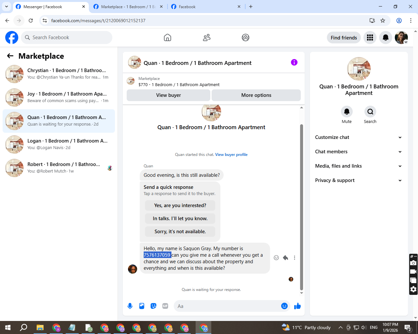418x334 pixels.
Task: Open the View buyer profile link
Action: tap(231, 155)
